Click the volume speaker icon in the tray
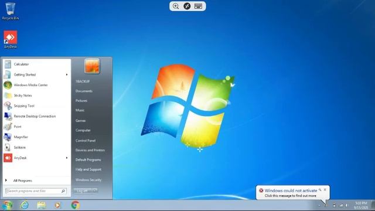This screenshot has height=211, width=375. pos(346,205)
